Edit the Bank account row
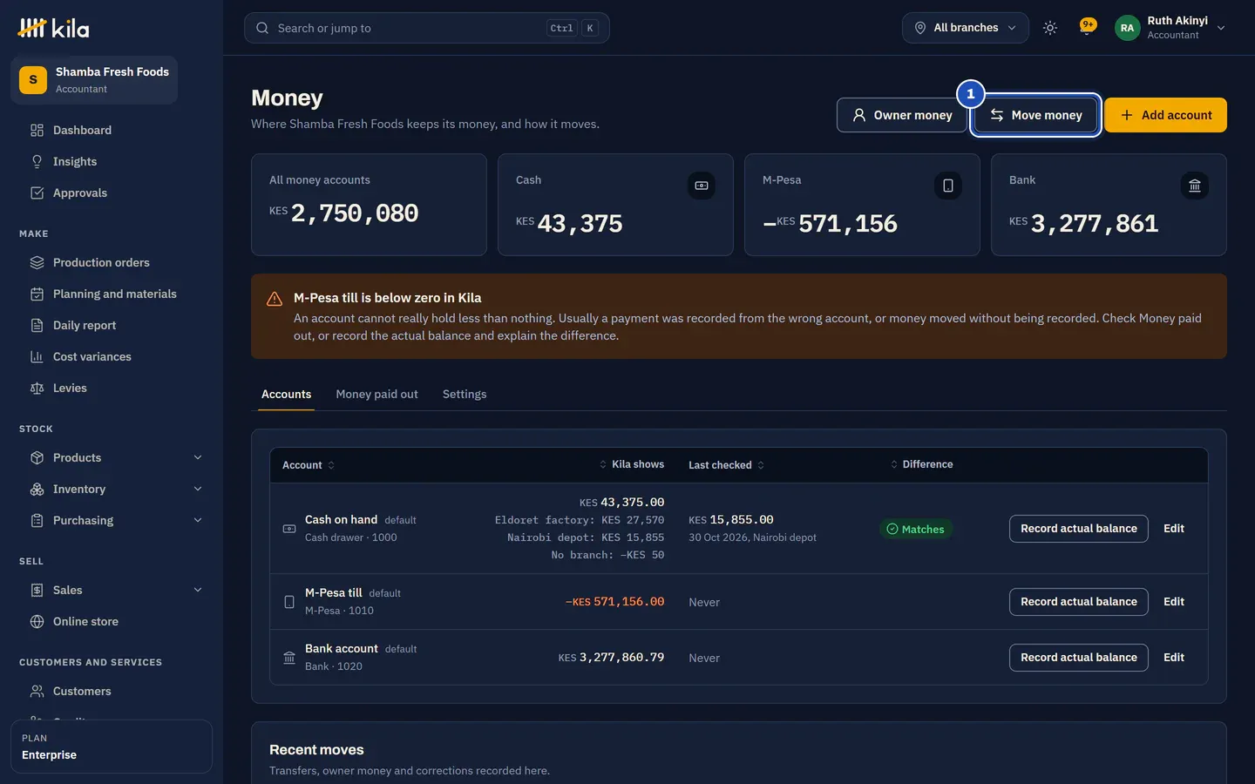The width and height of the screenshot is (1255, 784). 1174,658
